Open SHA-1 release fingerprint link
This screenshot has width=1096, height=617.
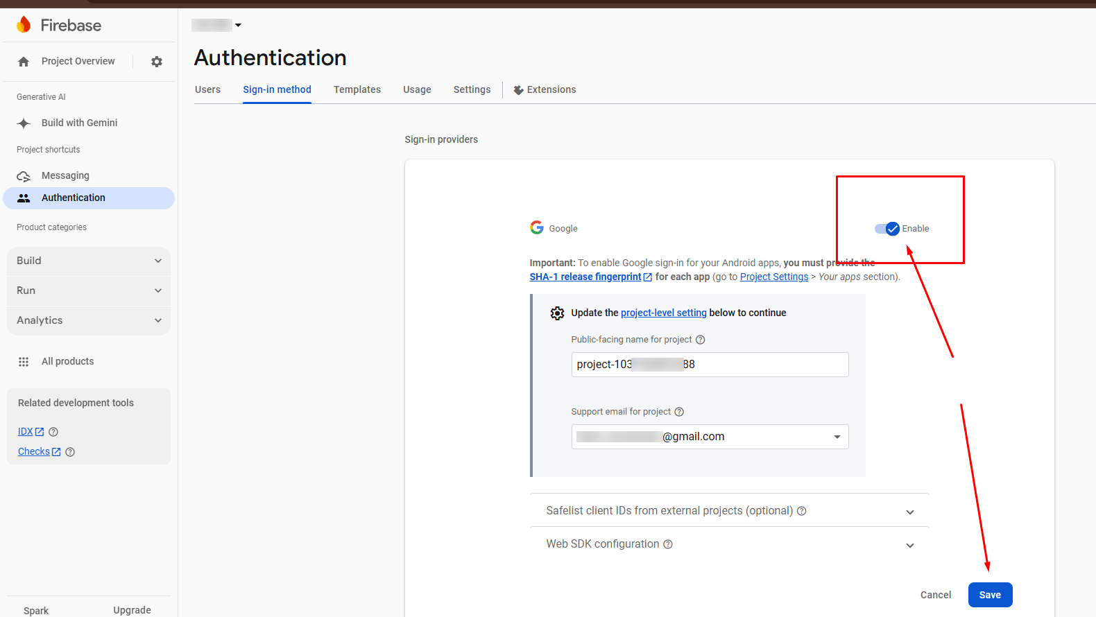tap(585, 277)
